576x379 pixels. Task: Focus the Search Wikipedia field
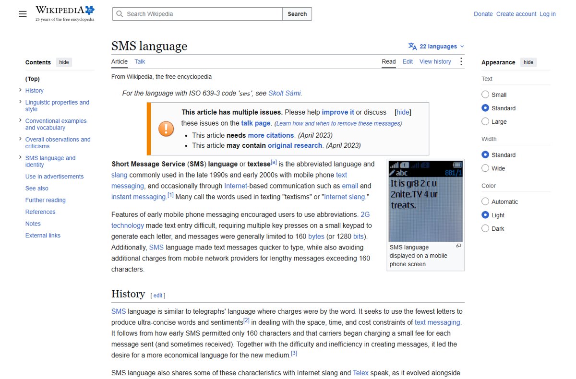point(197,14)
